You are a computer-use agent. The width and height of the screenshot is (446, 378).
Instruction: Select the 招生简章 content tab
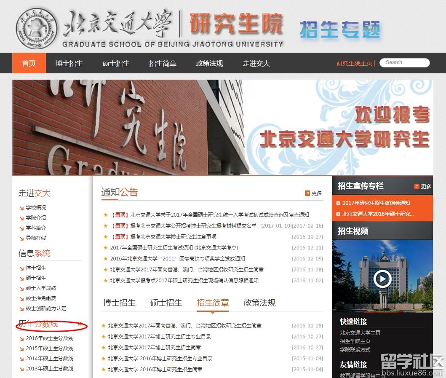[213, 303]
